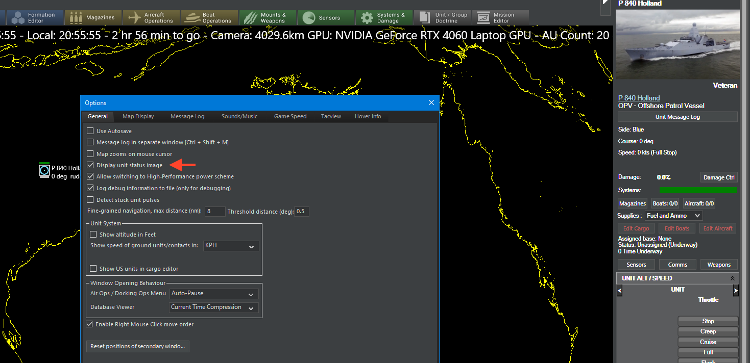Open the Magazines toolbar icon

click(76, 18)
